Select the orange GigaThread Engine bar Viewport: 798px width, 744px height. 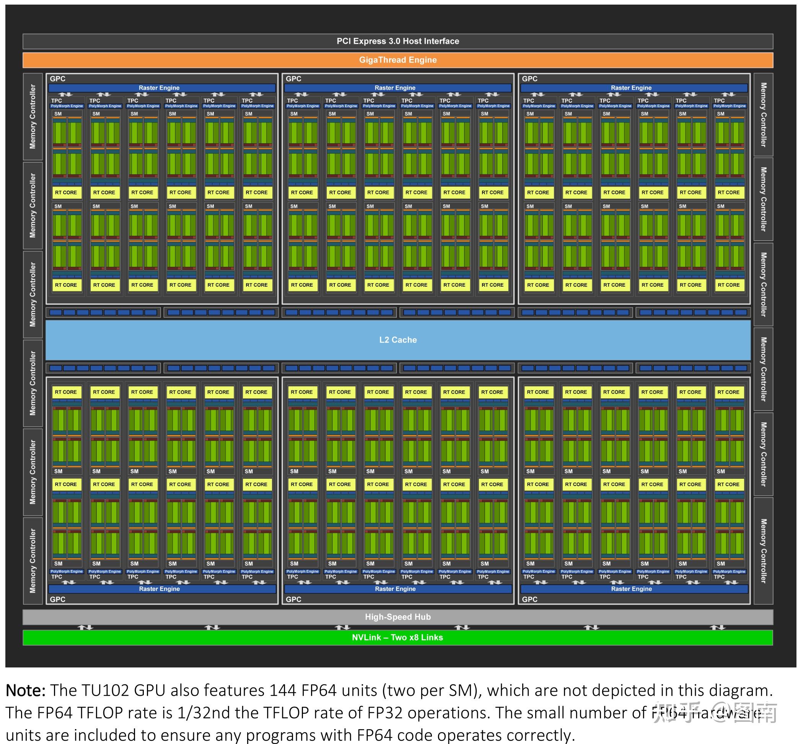pos(398,60)
